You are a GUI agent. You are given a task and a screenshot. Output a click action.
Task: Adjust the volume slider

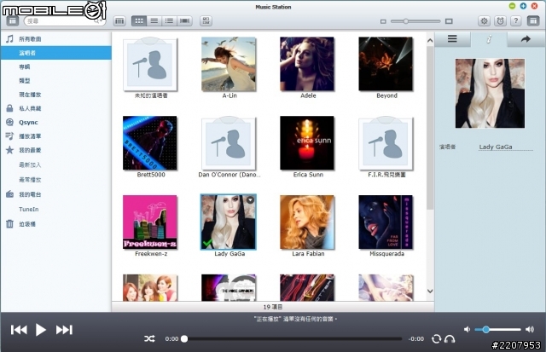[x=497, y=329]
